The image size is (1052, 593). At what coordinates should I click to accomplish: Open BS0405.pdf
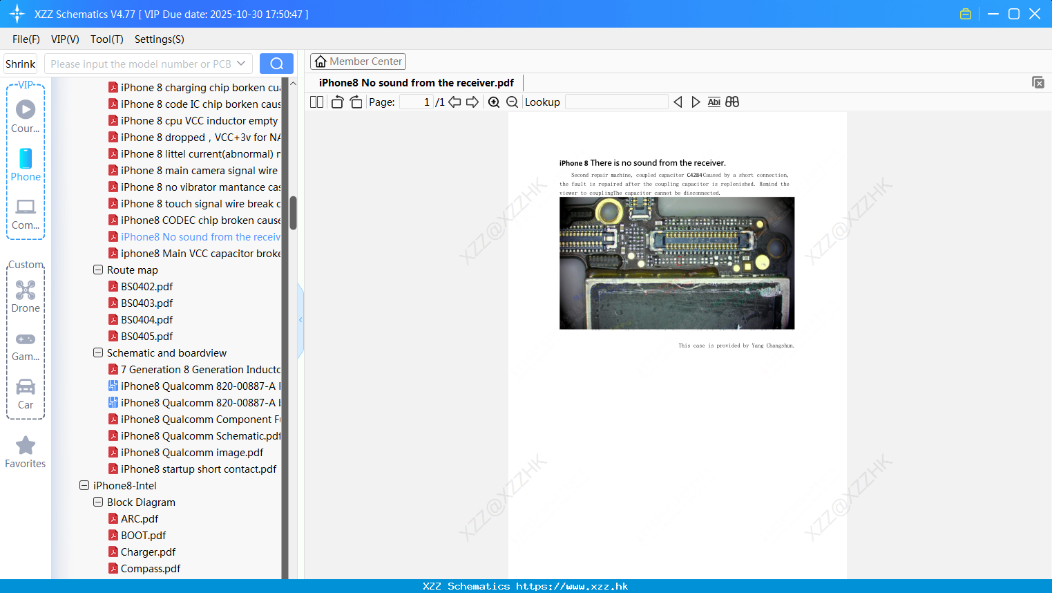click(x=141, y=336)
